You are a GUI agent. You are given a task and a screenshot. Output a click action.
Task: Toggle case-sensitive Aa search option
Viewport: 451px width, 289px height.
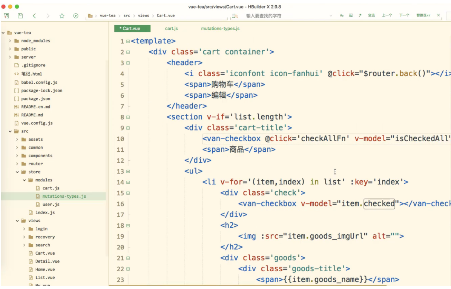tap(341, 15)
